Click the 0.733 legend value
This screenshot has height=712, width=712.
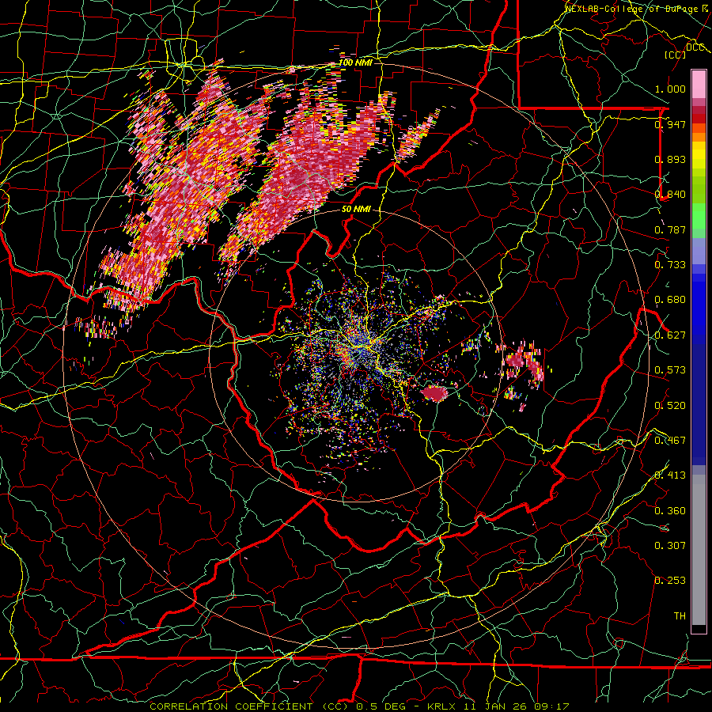point(670,264)
